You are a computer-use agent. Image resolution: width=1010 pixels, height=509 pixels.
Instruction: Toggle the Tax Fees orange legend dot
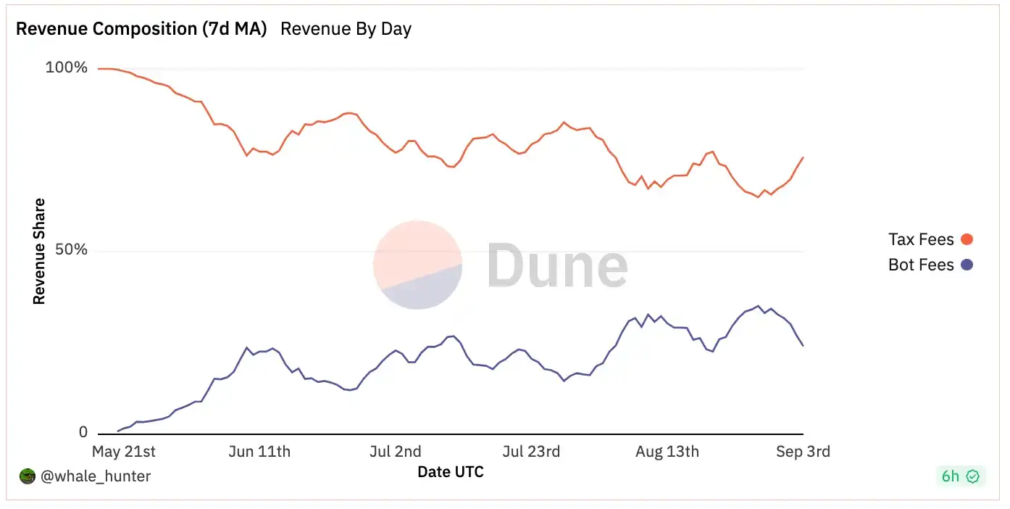click(967, 239)
